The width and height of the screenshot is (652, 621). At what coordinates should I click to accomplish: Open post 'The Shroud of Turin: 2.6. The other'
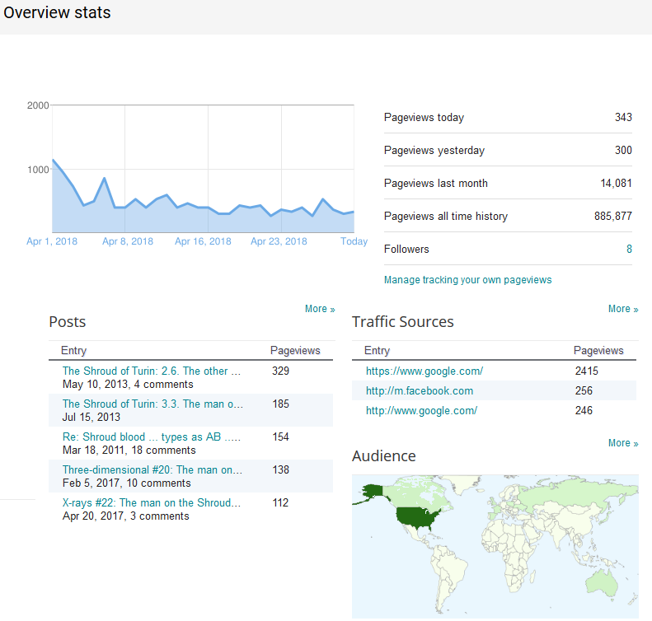(x=152, y=371)
